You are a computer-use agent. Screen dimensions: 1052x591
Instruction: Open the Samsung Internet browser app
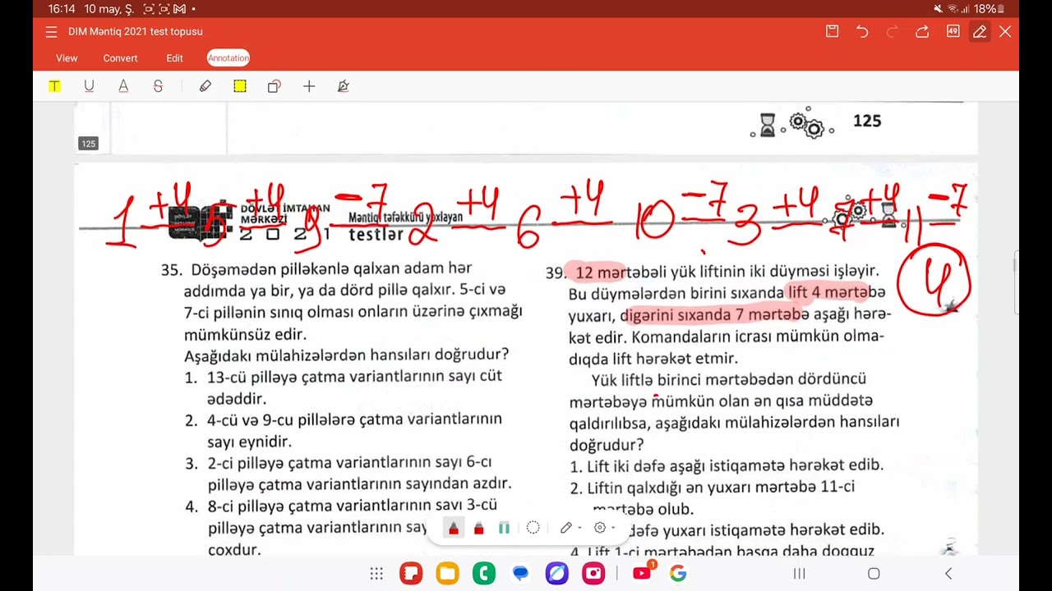tap(557, 574)
